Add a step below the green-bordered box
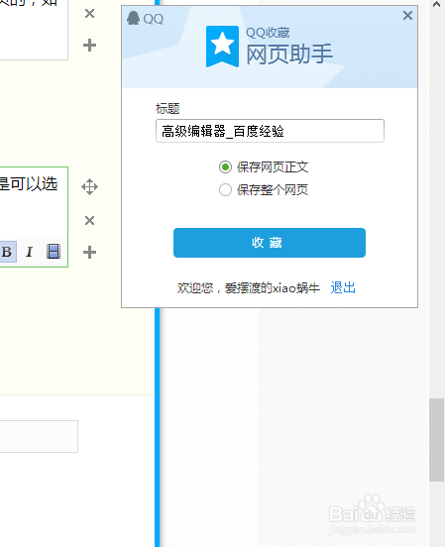 click(x=90, y=253)
